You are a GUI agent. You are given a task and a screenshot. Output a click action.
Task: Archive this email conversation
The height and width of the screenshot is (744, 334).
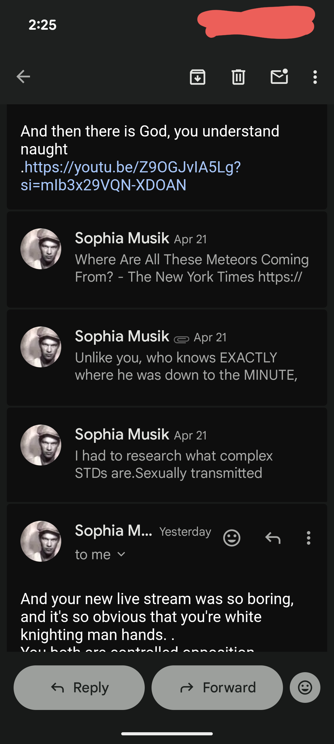tap(198, 77)
